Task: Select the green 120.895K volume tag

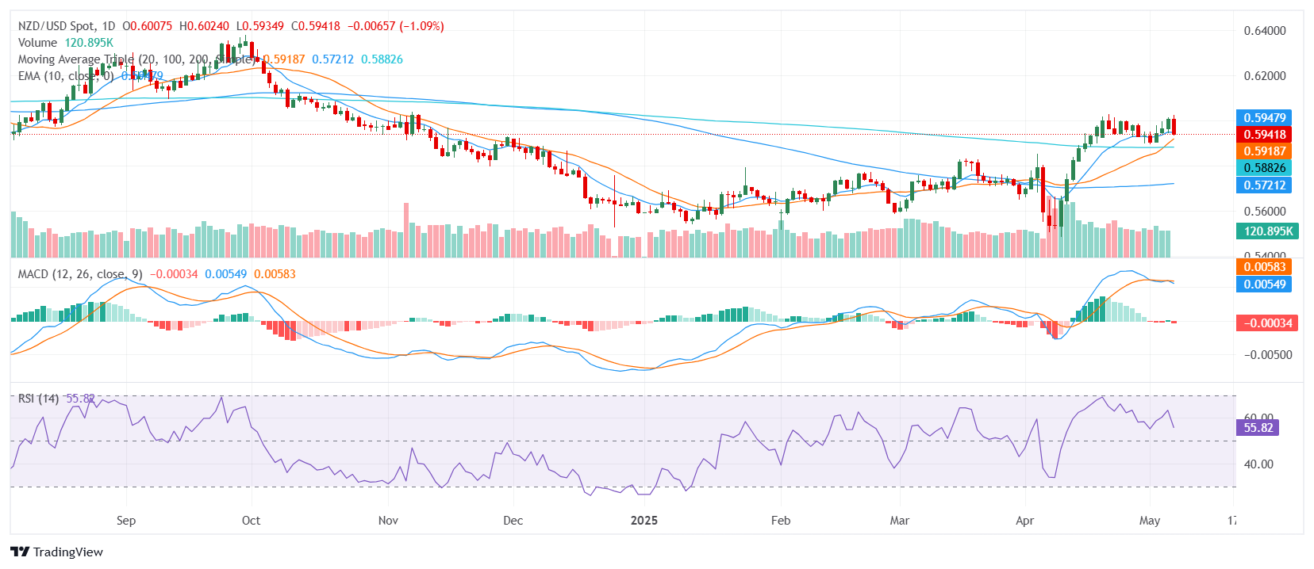Action: click(1267, 231)
